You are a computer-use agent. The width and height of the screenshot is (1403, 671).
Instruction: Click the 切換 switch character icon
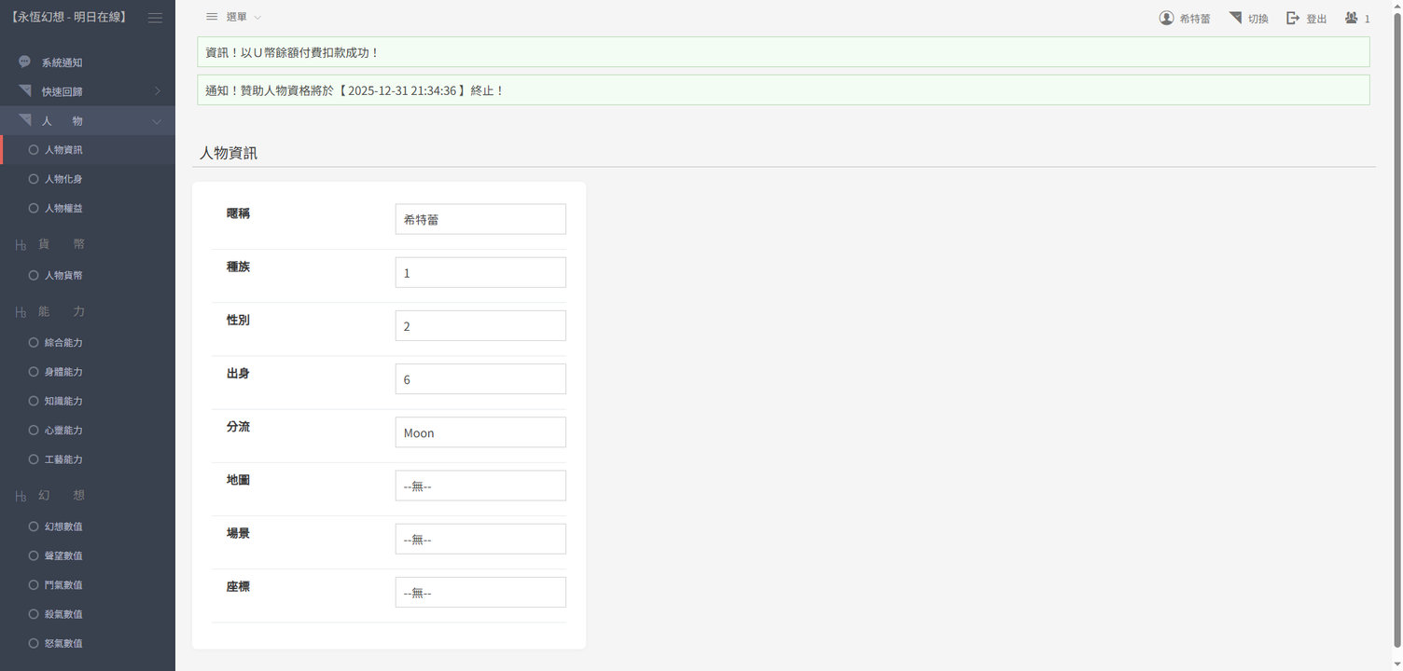coord(1235,18)
